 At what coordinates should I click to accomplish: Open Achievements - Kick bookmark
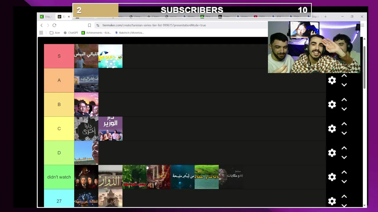pyautogui.click(x=96, y=33)
